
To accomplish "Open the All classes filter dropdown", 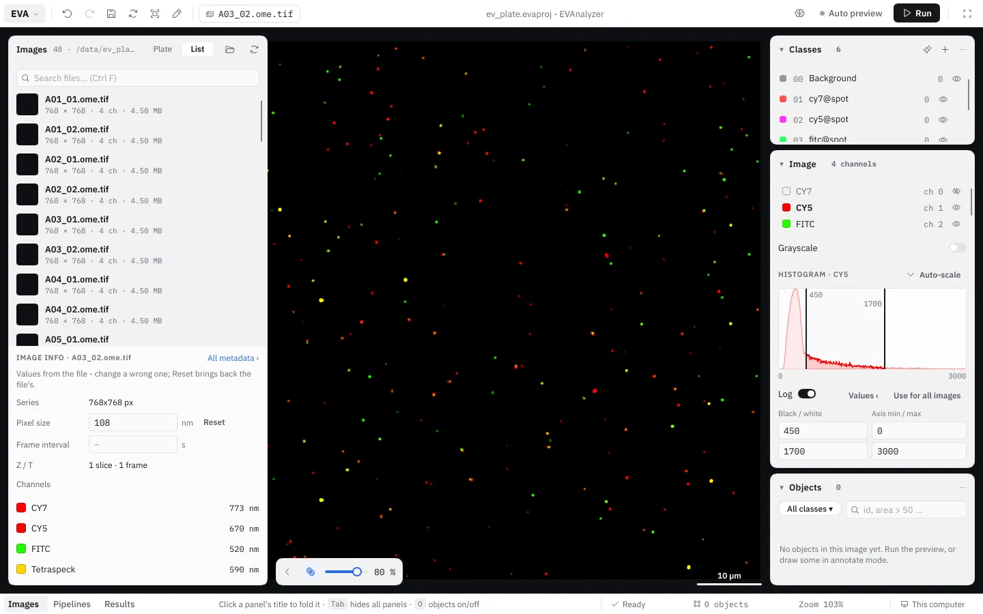I will [x=810, y=509].
